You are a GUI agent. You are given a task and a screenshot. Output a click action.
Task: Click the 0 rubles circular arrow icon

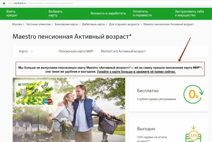[x=193, y=94]
